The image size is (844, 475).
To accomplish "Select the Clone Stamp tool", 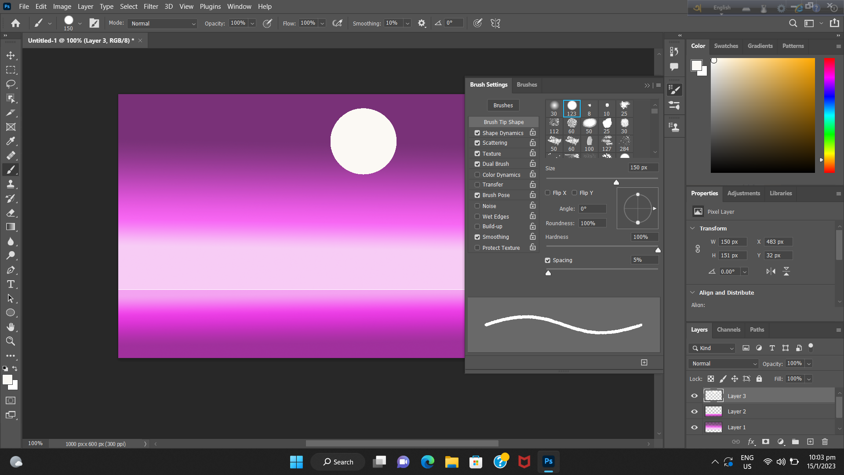I will click(x=11, y=184).
